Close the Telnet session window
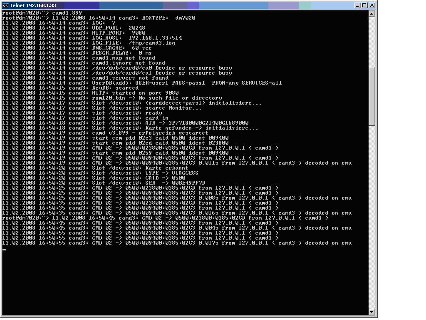The height and width of the screenshot is (320, 426). pyautogui.click(x=372, y=5)
